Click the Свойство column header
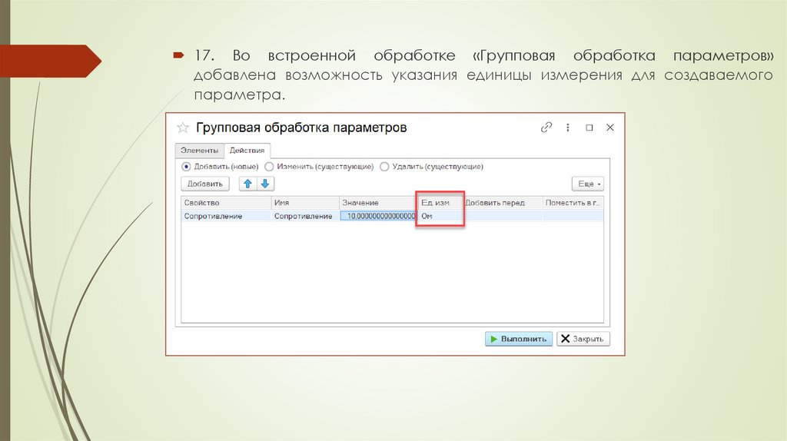The width and height of the screenshot is (787, 441). coord(225,203)
